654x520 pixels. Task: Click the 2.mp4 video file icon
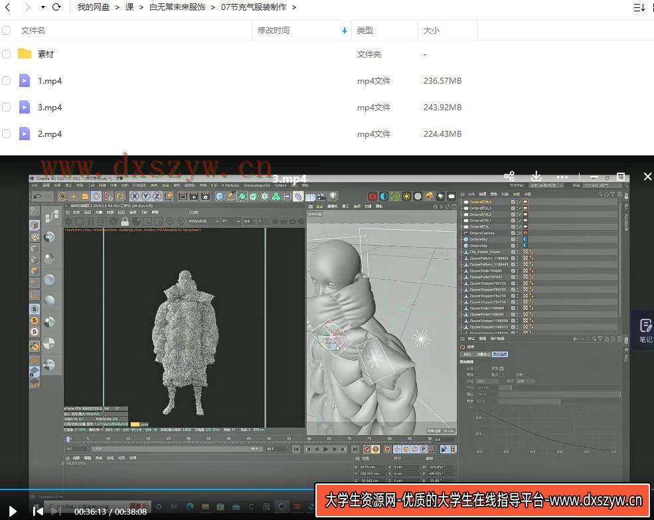[x=25, y=134]
